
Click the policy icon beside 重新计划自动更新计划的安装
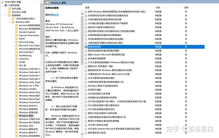(x=86, y=113)
